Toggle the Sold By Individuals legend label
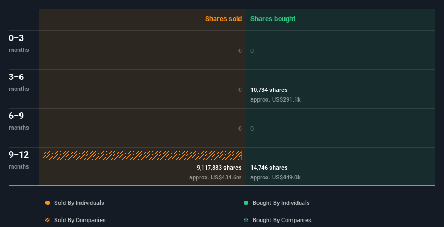Screen dimensions: 444x227 (79, 203)
